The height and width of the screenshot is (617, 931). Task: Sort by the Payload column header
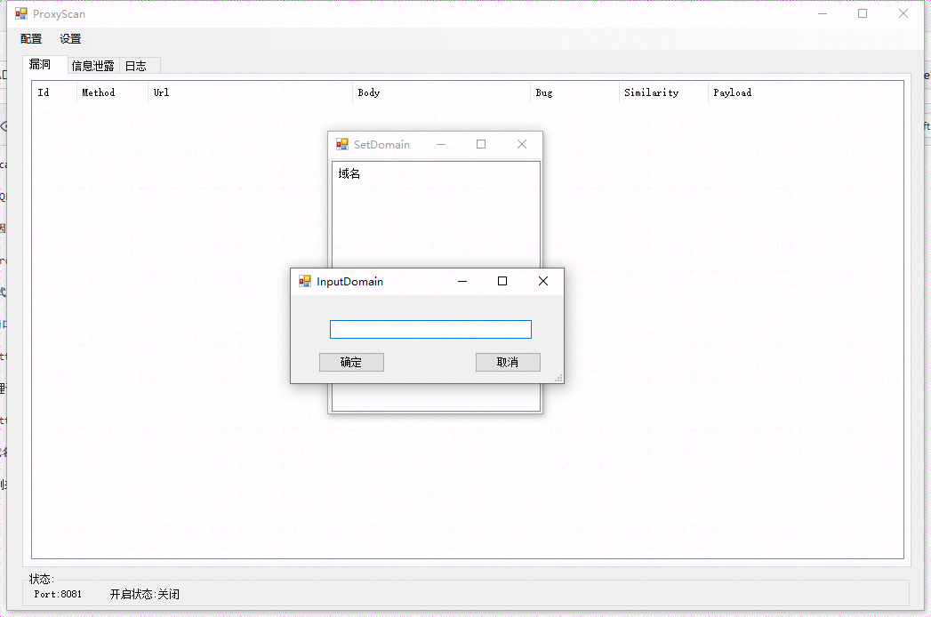tap(732, 92)
